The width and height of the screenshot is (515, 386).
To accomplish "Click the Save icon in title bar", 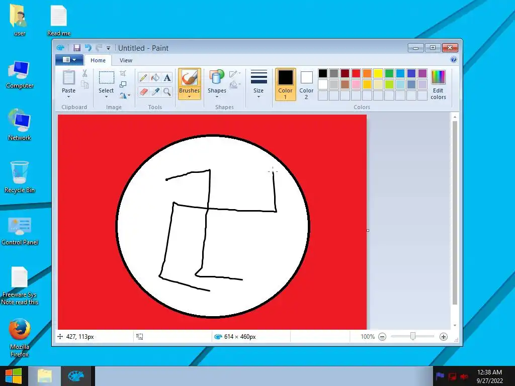I will click(76, 48).
